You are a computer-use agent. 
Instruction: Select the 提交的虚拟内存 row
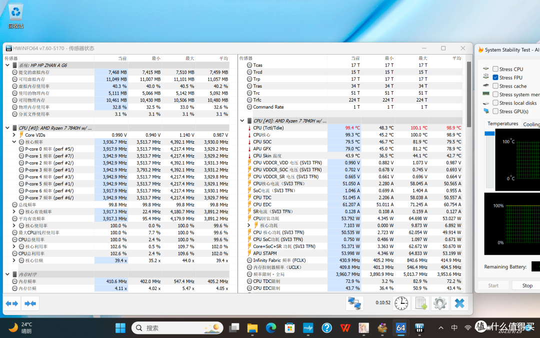tap(116, 72)
